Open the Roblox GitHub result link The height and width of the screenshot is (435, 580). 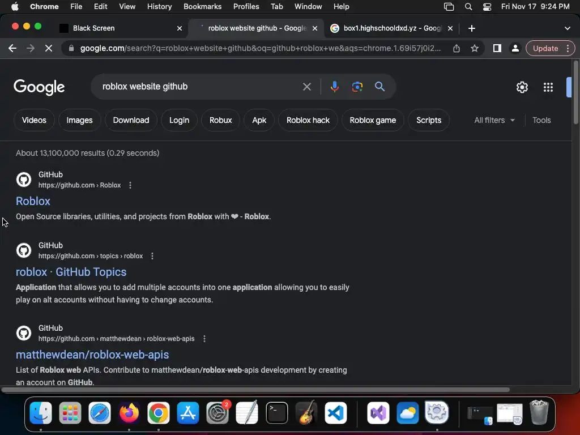(33, 201)
